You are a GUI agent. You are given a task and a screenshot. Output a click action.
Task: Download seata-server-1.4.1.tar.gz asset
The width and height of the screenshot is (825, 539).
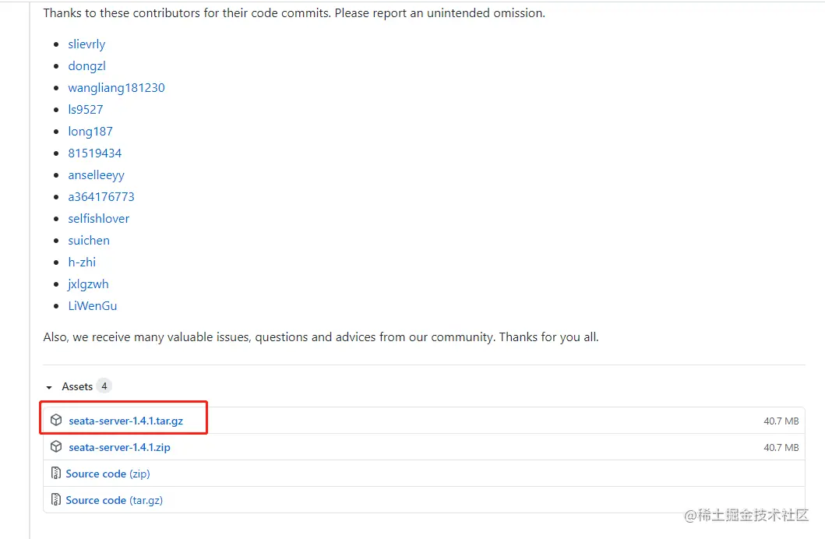point(125,421)
